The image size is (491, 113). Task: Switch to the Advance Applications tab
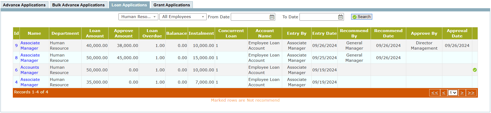tap(24, 5)
